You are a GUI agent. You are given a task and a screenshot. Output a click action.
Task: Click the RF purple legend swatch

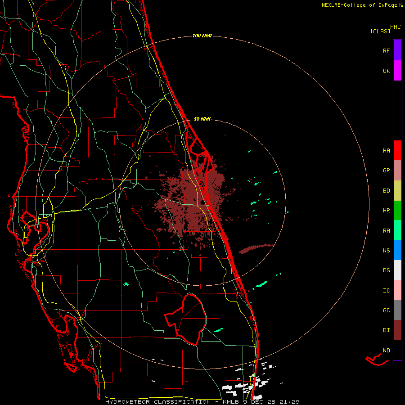click(397, 50)
